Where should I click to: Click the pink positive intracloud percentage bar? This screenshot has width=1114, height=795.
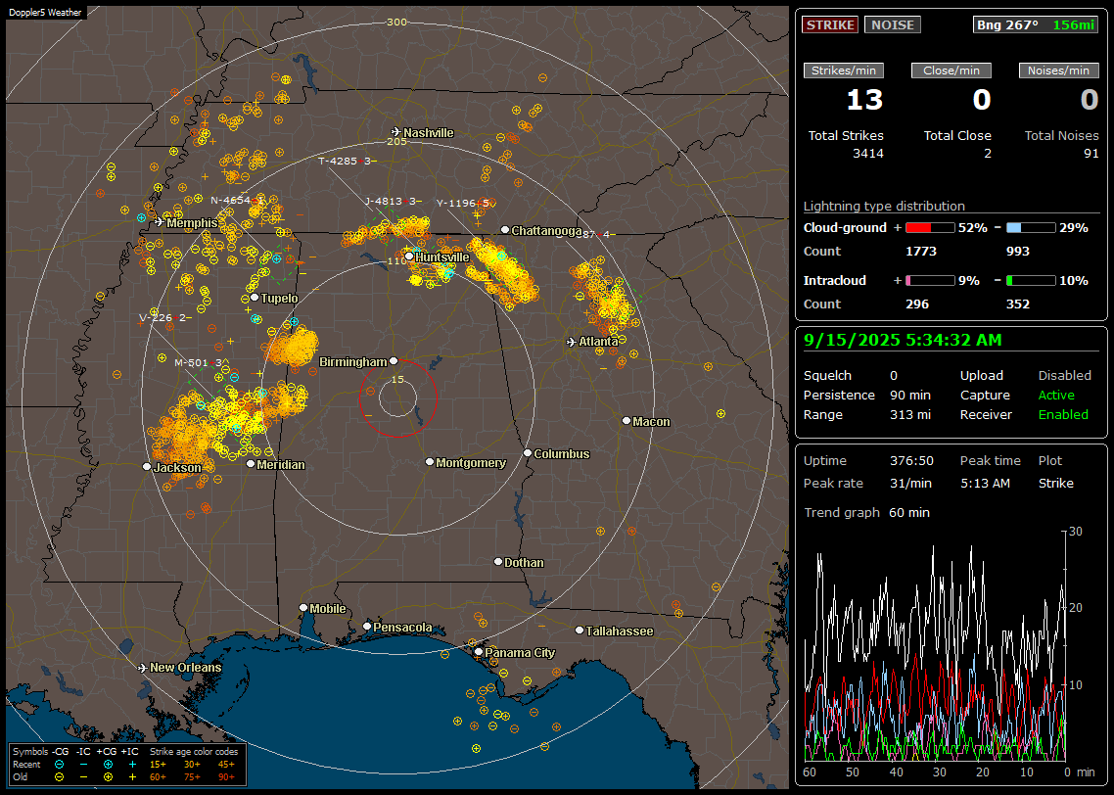pyautogui.click(x=930, y=281)
